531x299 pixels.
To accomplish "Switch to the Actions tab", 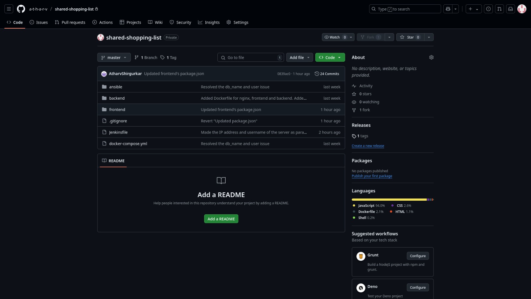I will 103,22.
